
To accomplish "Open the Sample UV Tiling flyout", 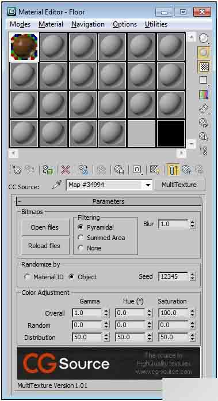I will point(204,80).
